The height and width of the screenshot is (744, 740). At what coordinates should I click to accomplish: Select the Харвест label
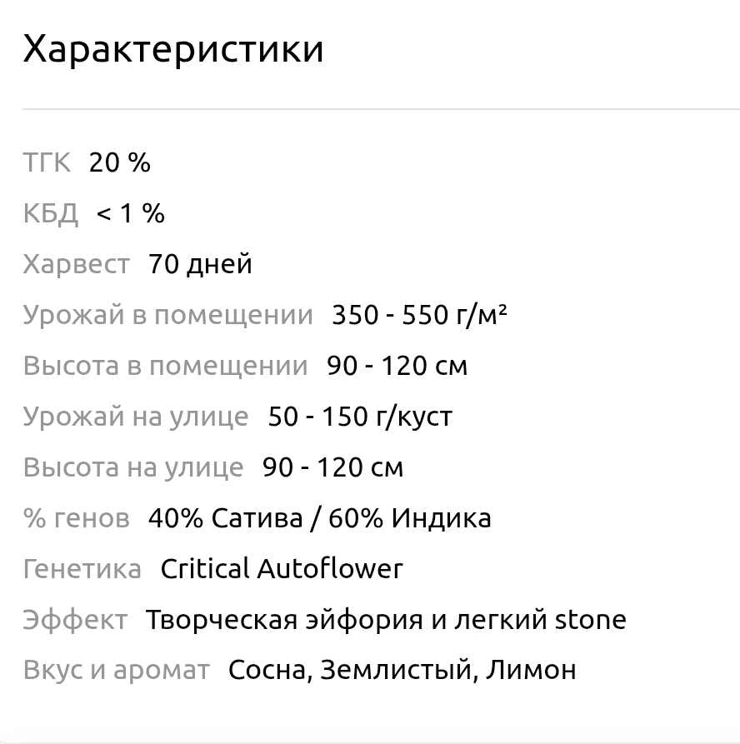click(x=77, y=264)
